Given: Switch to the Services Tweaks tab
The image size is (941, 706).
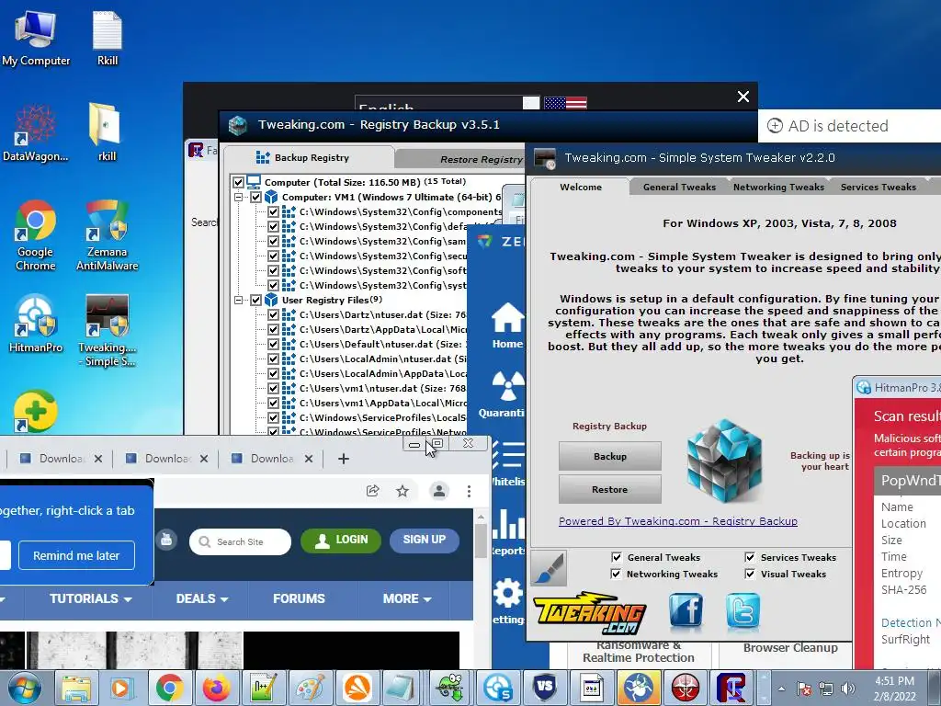Looking at the screenshot, I should [878, 188].
